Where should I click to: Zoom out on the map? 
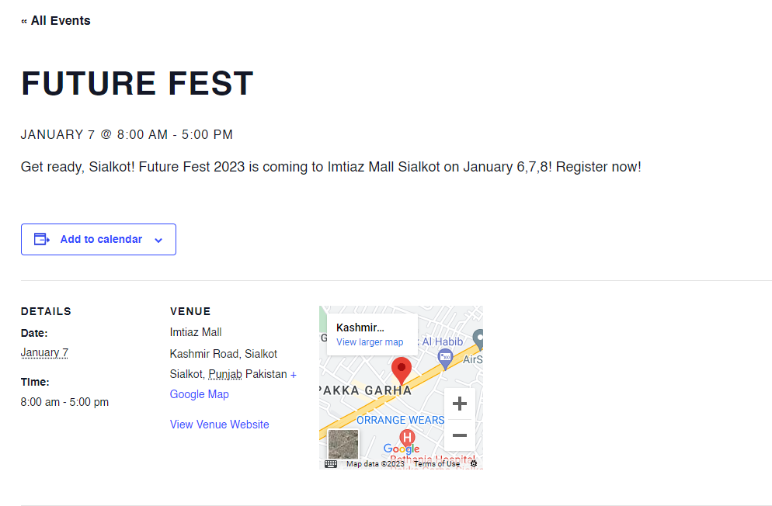pos(459,435)
